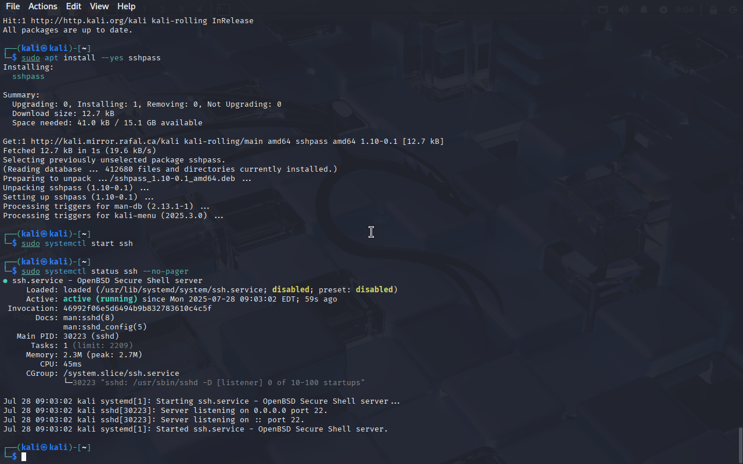Open the Edit menu

(74, 6)
